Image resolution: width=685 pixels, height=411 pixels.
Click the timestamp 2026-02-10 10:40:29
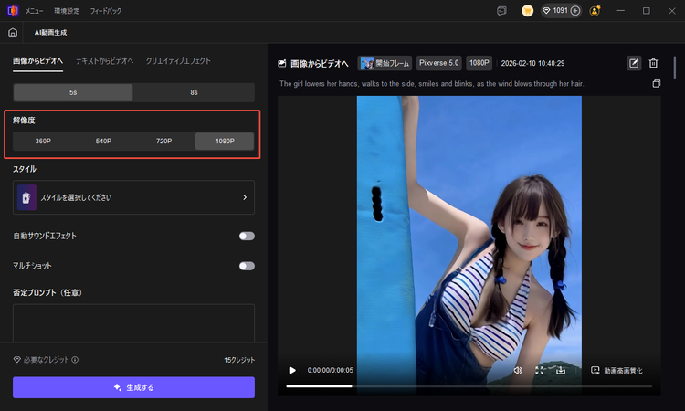tap(532, 63)
